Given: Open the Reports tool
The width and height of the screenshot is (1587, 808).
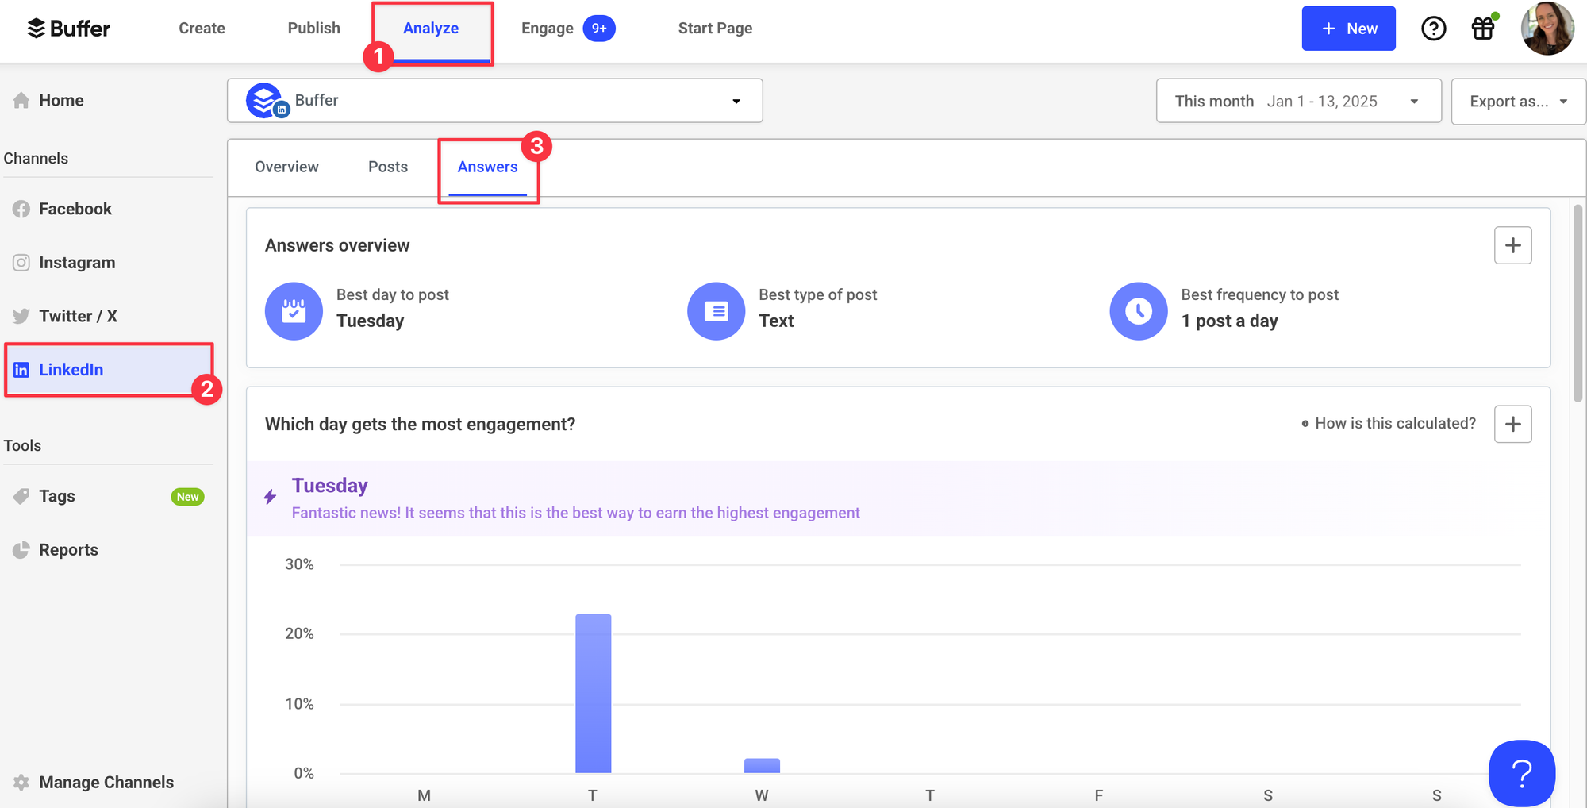Looking at the screenshot, I should [68, 549].
